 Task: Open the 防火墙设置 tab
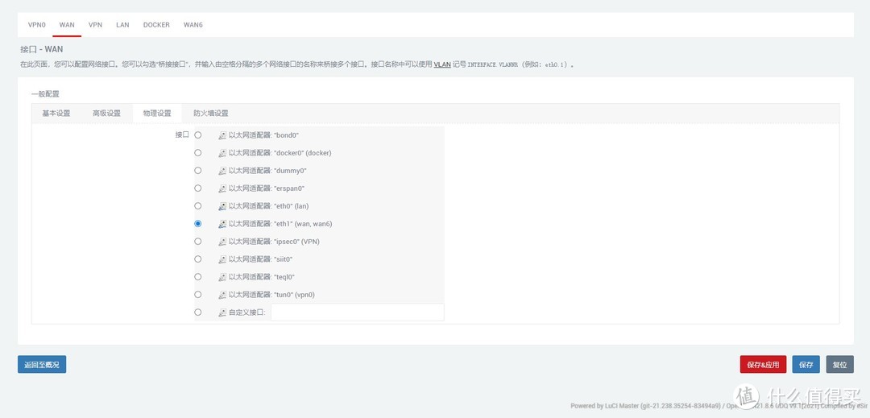(211, 113)
